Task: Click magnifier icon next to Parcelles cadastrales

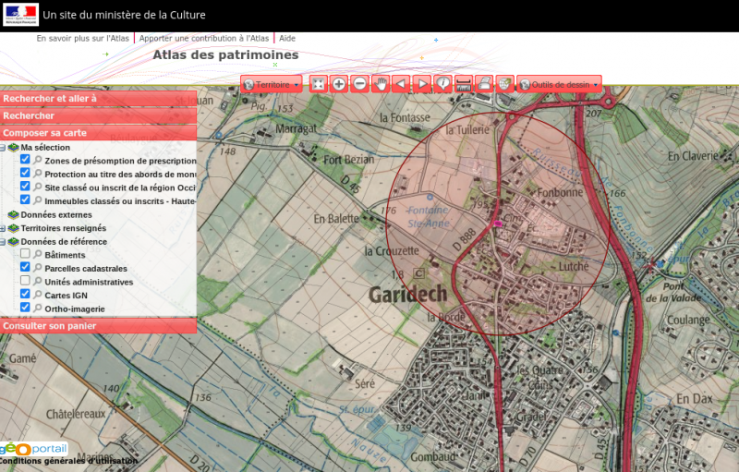Action: click(38, 268)
